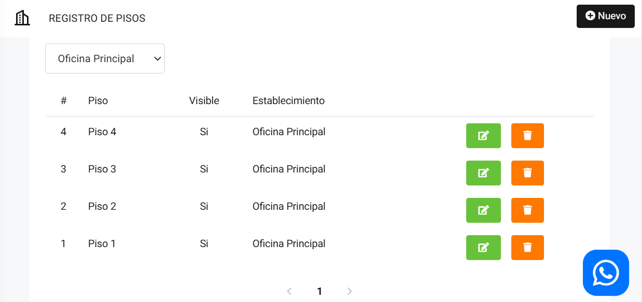
Task: Edit the Piso 4 row
Action: (x=483, y=136)
